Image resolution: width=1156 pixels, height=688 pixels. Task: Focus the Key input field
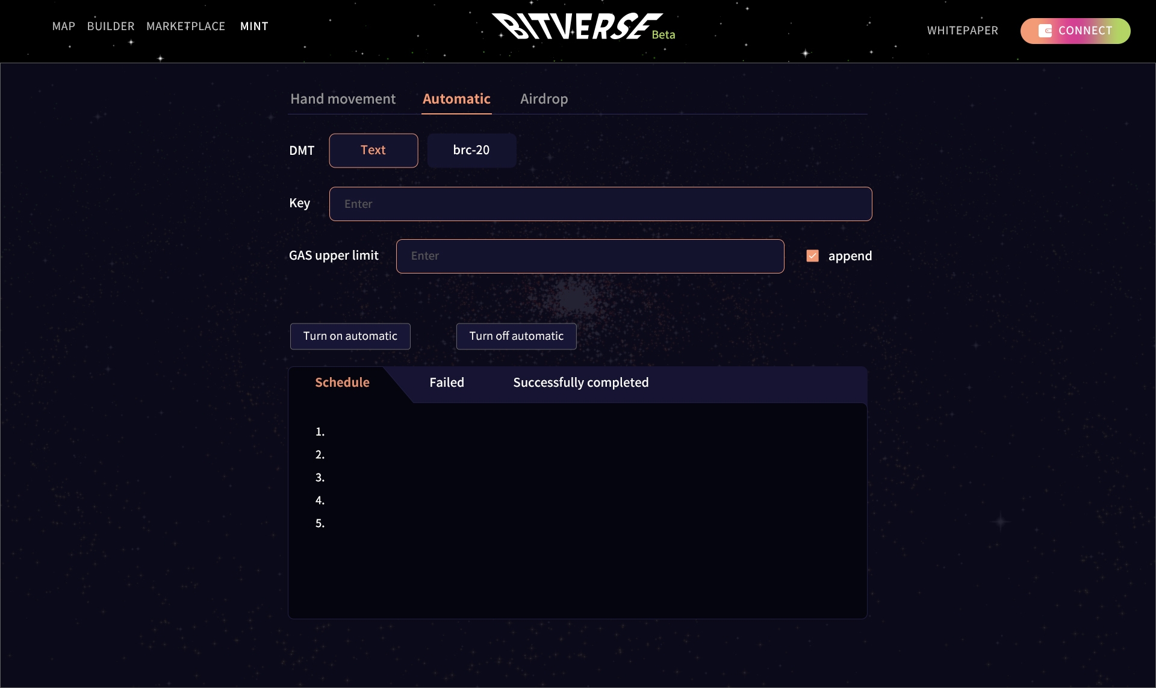pos(600,204)
